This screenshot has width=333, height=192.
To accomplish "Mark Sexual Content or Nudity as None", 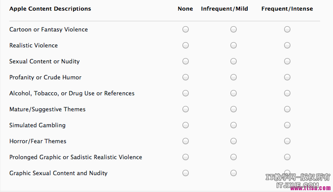I will coord(186,61).
